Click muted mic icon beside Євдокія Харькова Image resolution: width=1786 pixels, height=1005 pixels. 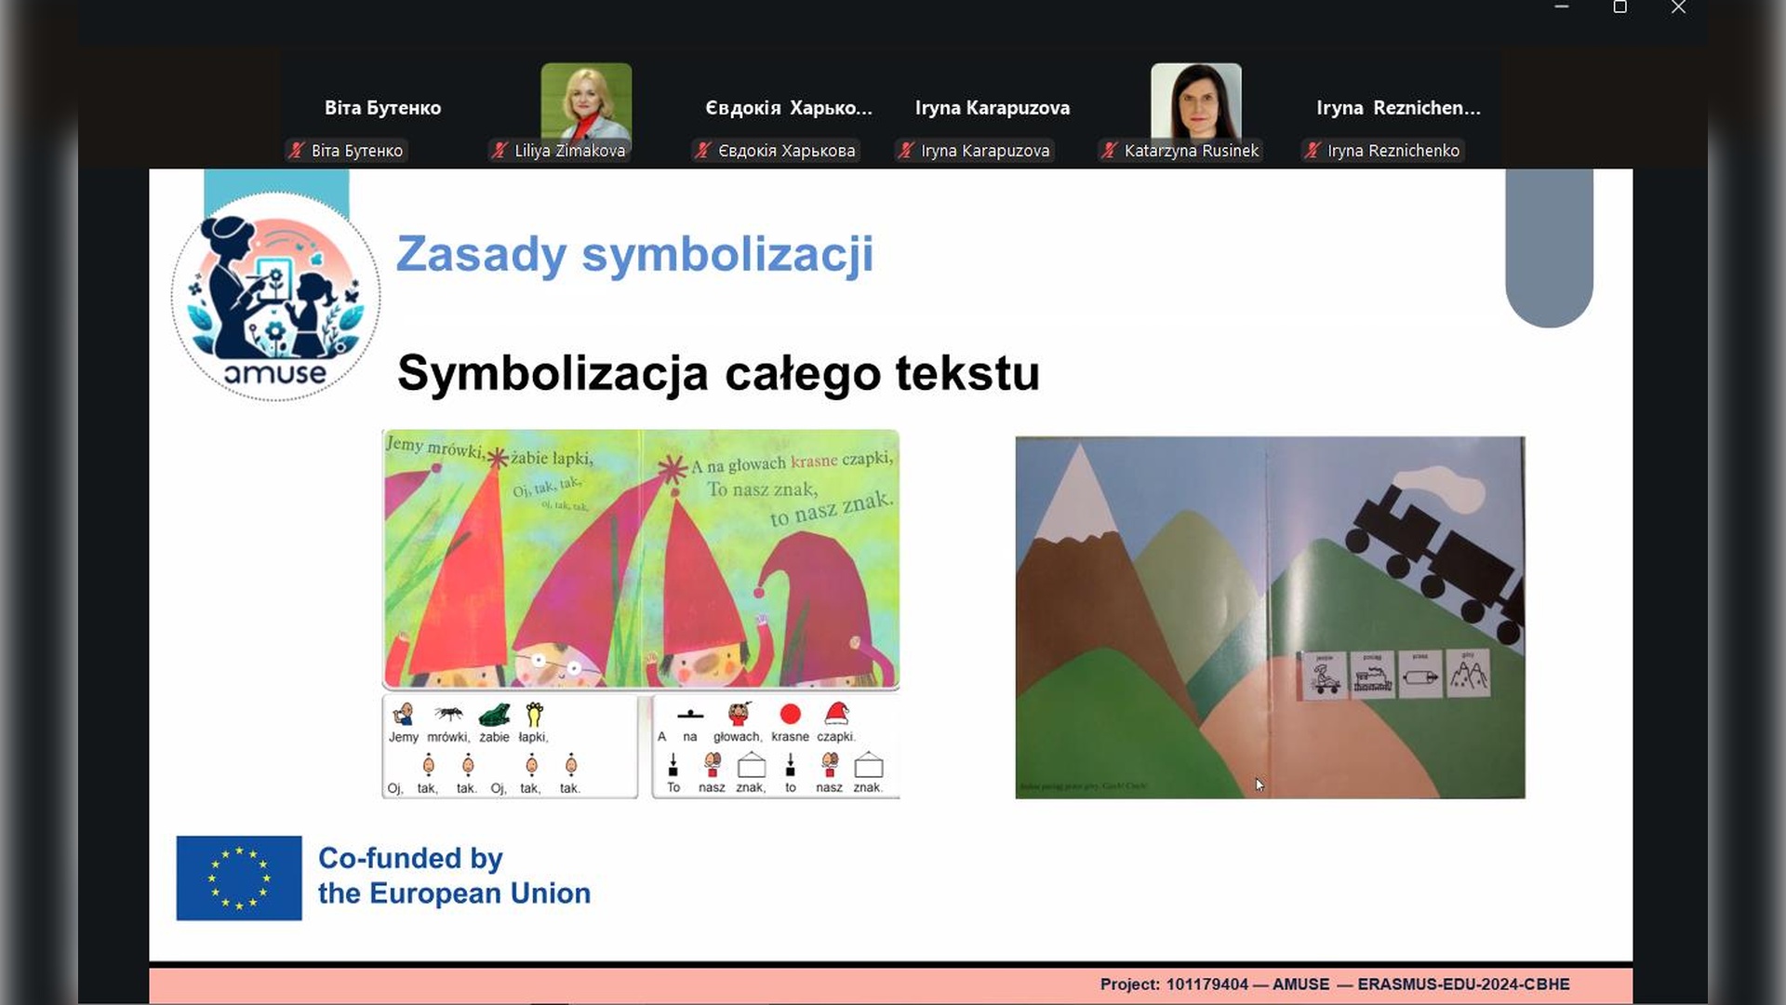703,151
